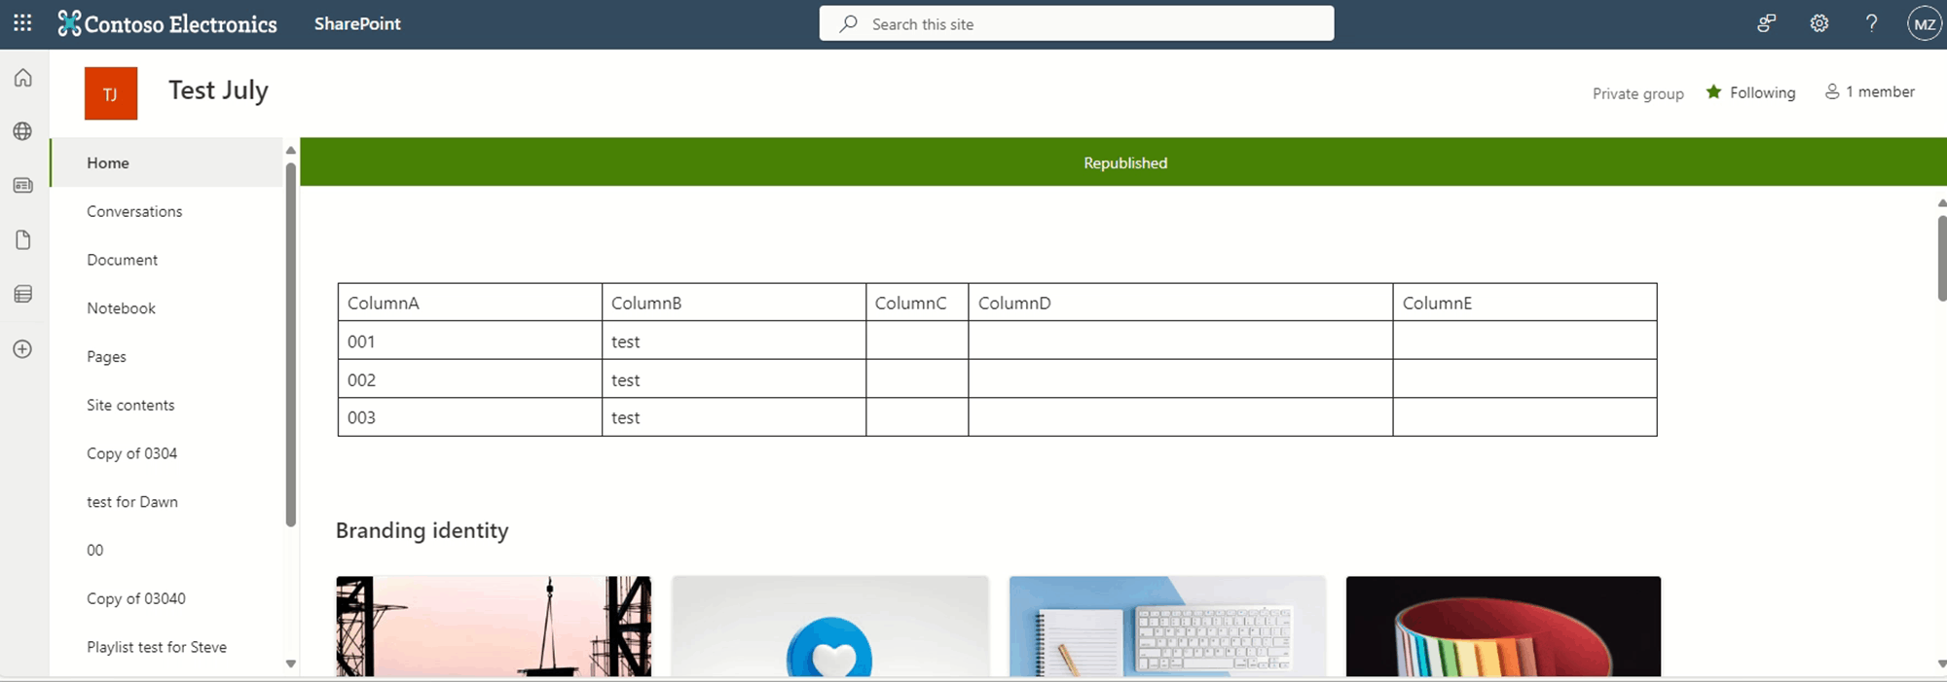Open the Settings gear icon
1947x682 pixels.
[1818, 23]
